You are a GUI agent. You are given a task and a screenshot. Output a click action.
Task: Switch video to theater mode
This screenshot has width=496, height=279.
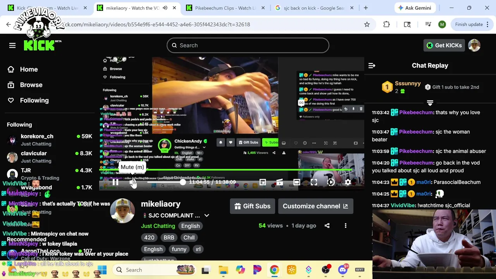pyautogui.click(x=296, y=182)
